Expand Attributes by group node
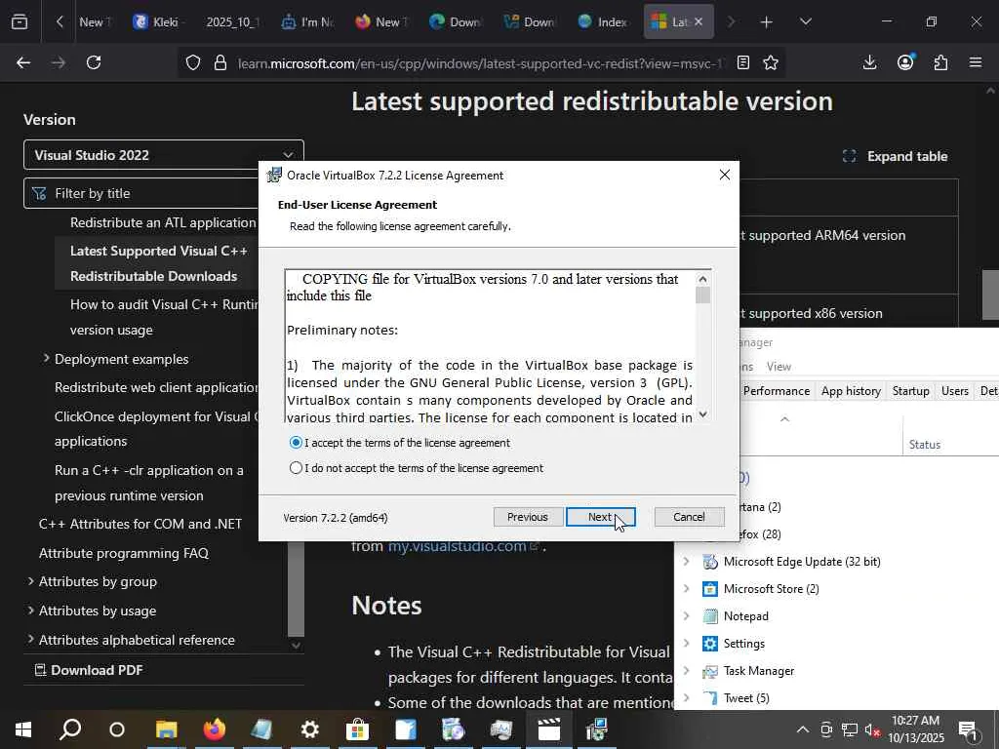999x749 pixels. tap(30, 581)
